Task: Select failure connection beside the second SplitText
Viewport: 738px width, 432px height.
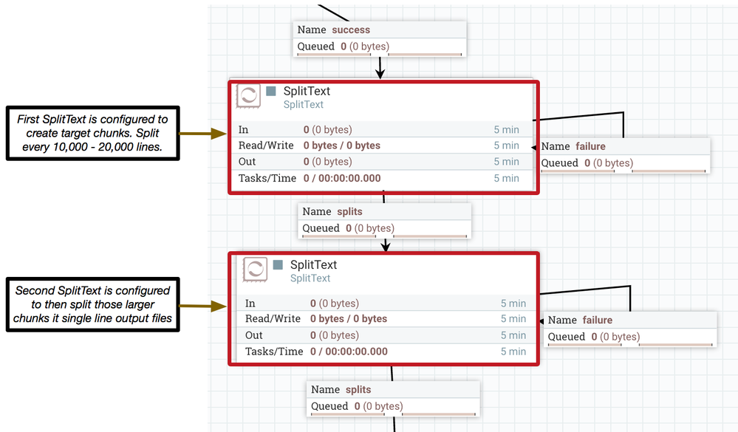Action: (630, 329)
